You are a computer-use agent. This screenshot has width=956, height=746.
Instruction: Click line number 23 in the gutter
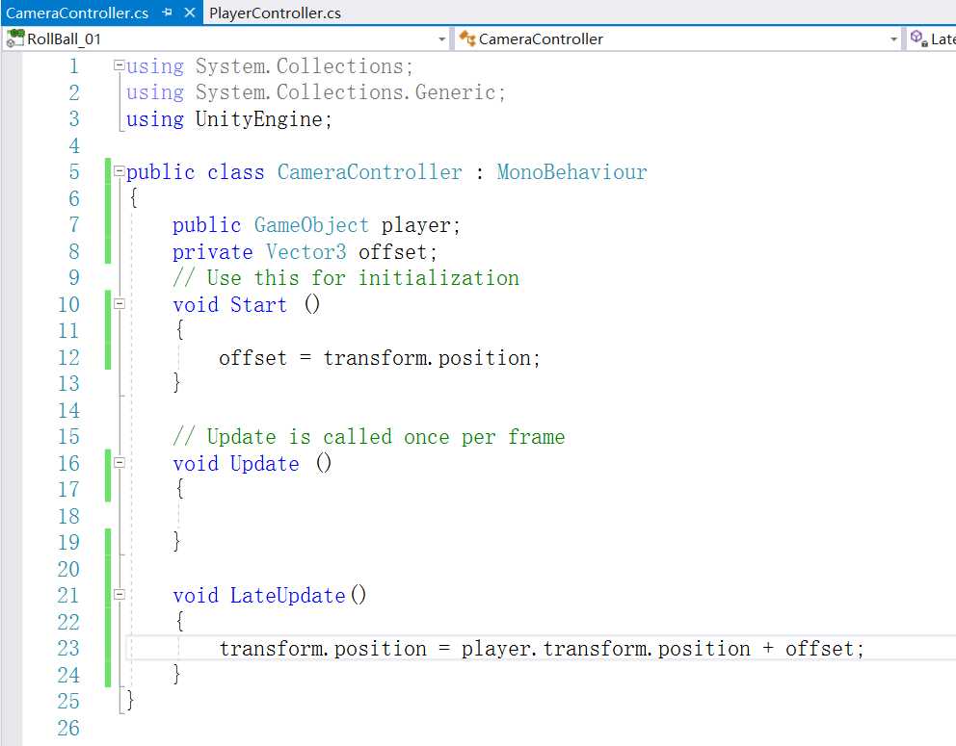(68, 649)
